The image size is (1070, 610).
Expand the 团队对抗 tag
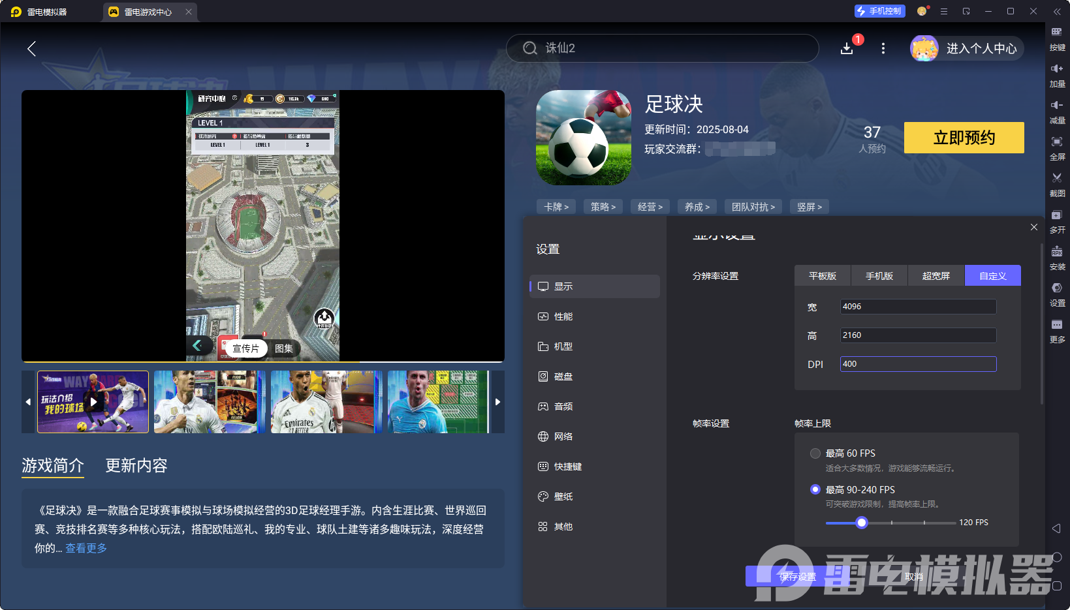tap(753, 207)
